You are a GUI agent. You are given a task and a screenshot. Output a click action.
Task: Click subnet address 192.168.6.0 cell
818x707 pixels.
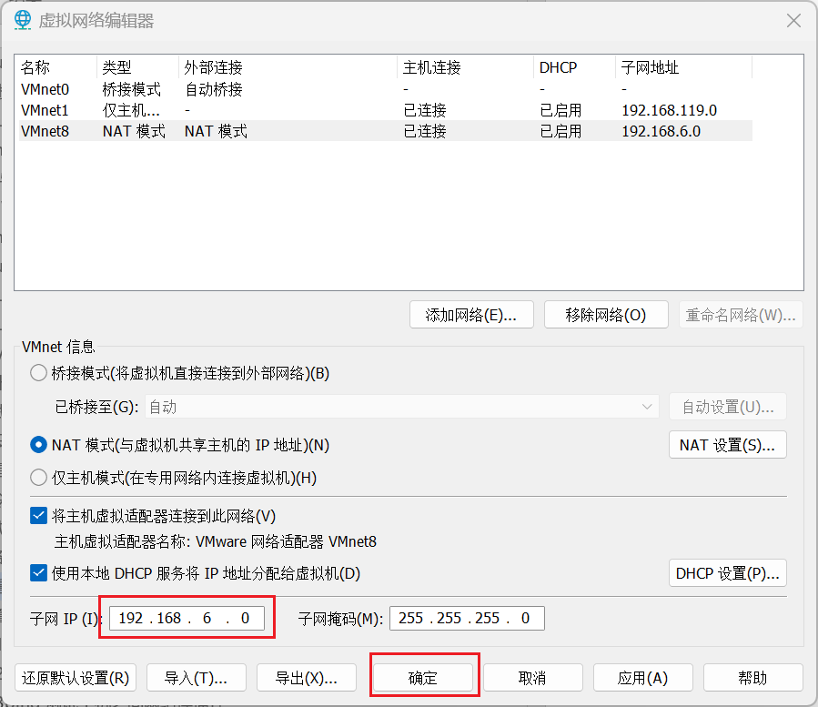click(x=661, y=131)
